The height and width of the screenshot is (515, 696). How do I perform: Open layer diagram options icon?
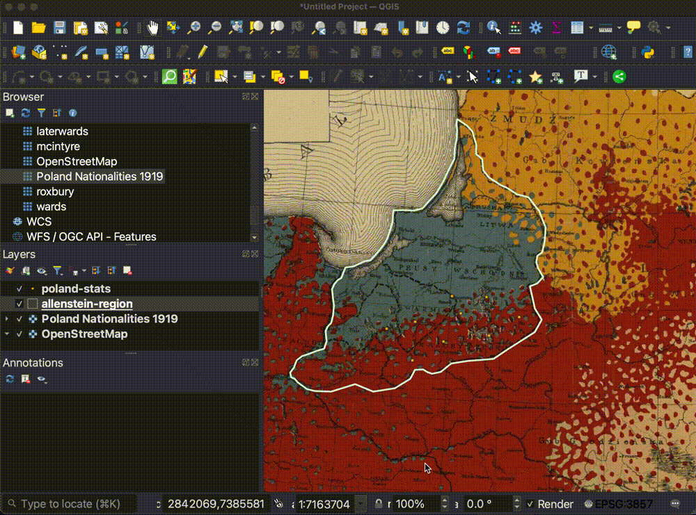point(468,52)
